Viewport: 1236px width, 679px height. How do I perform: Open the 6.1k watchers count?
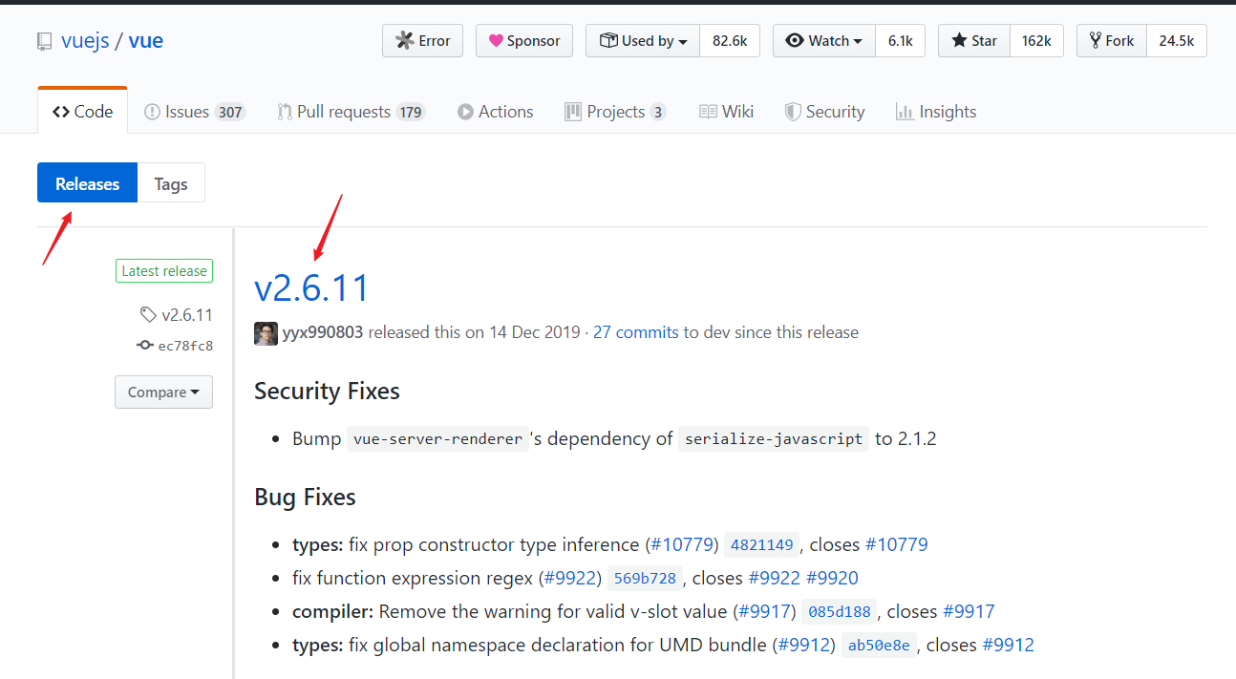pos(900,41)
